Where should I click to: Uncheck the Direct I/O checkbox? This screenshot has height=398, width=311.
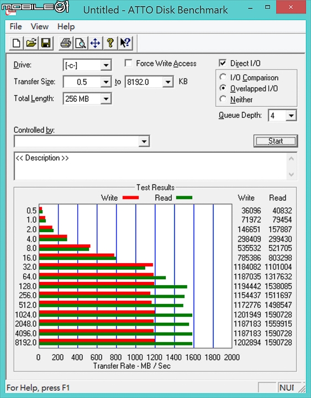tap(223, 63)
